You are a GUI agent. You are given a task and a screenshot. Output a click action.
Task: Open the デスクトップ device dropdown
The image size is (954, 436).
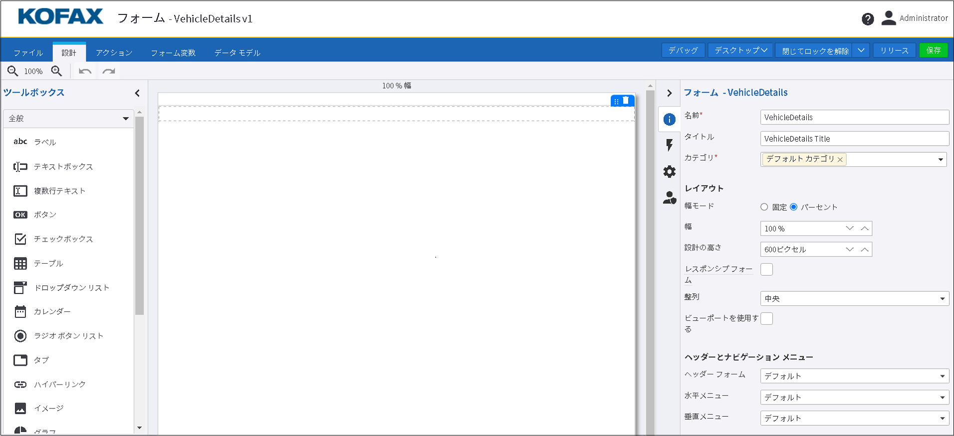[740, 50]
